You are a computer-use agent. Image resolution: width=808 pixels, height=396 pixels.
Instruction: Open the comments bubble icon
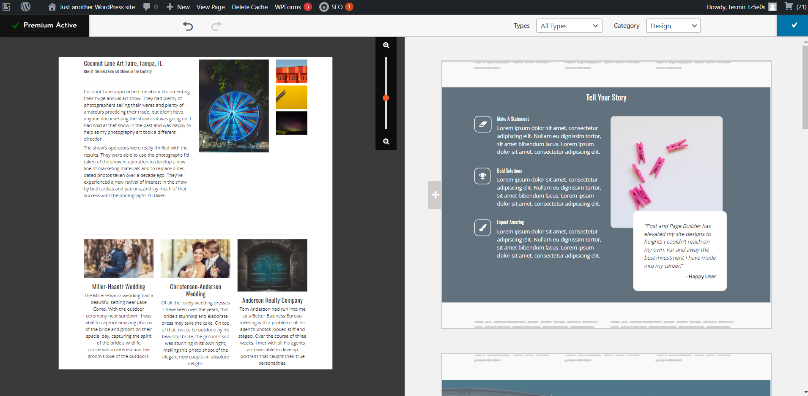147,7
